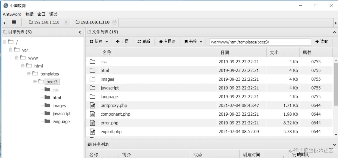Screen dimensions: 338x158
Task: Collapse the templates tree node
Action: tap(29, 74)
